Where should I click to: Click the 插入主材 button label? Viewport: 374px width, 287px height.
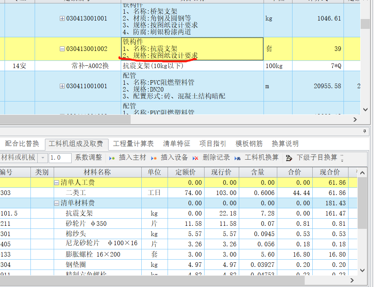tap(133, 157)
